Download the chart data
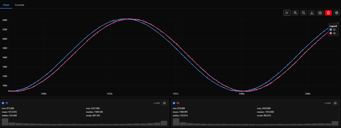Screen dimensions: 341x128 (312, 13)
